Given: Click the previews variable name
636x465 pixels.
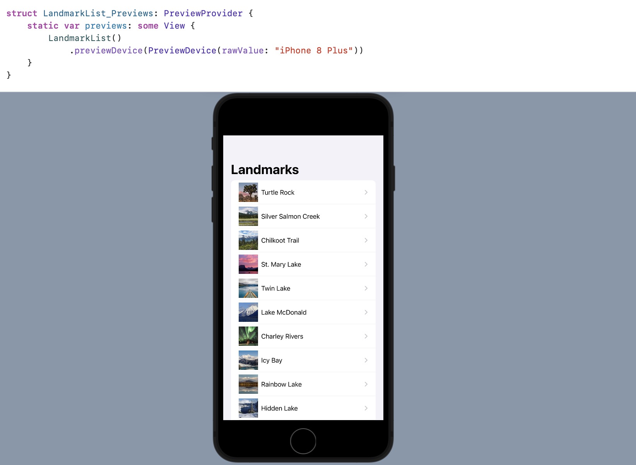Looking at the screenshot, I should coord(106,26).
